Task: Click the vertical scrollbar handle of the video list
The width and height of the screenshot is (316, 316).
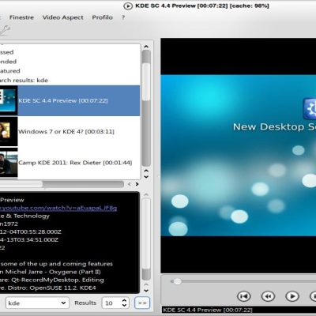Action: pos(146,82)
